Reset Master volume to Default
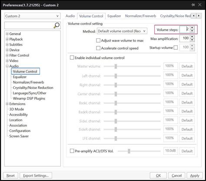 [x=187, y=66]
